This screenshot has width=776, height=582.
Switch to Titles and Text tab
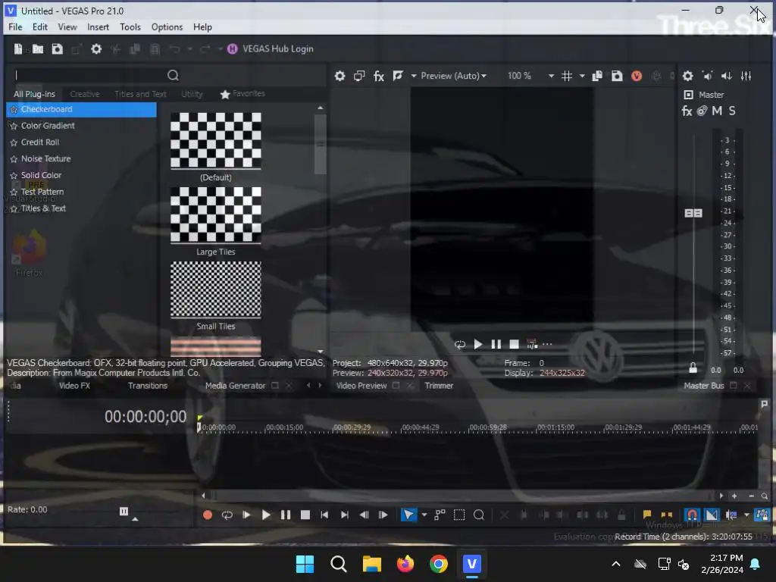pyautogui.click(x=140, y=94)
